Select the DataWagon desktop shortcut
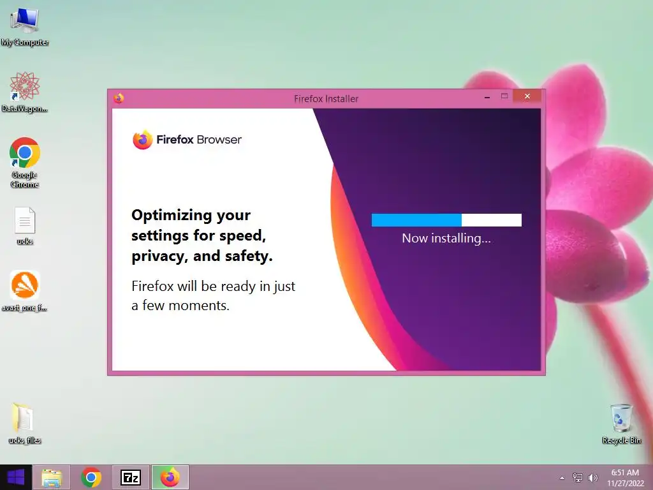The width and height of the screenshot is (653, 490). (25, 92)
